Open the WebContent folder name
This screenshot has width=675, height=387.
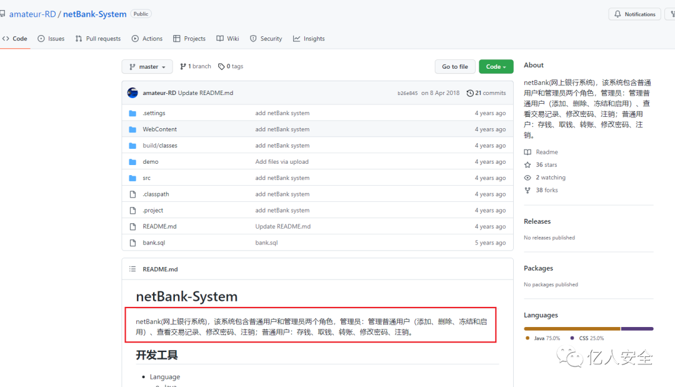pos(160,129)
